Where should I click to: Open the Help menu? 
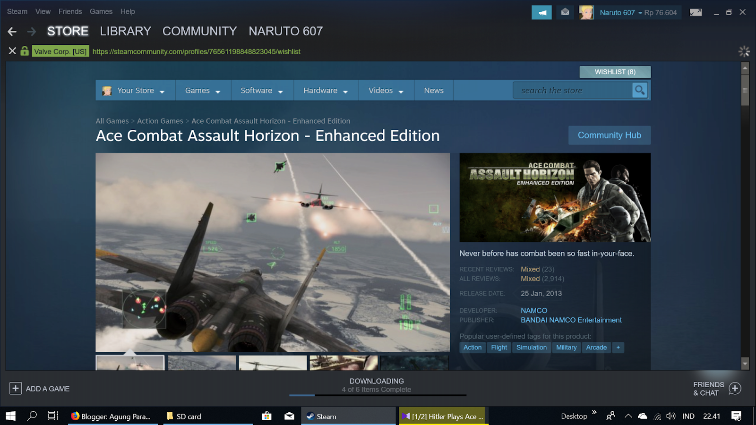(128, 11)
